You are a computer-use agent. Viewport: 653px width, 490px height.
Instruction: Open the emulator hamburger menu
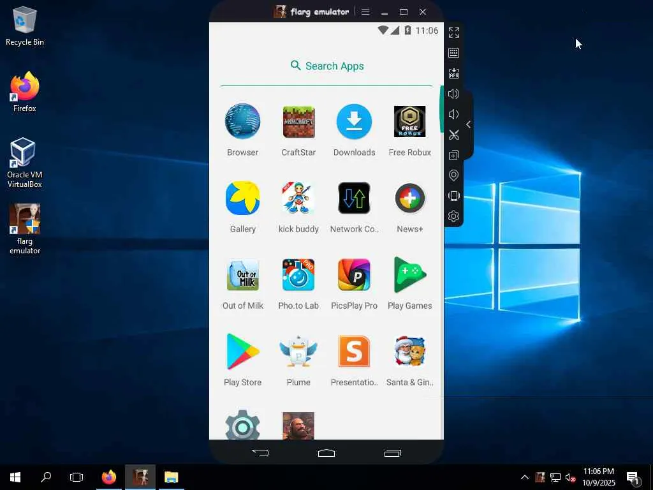point(365,11)
